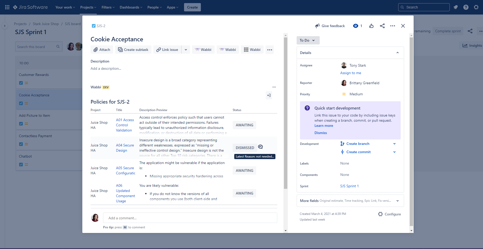The width and height of the screenshot is (483, 249).
Task: Expand the Create branch dropdown chevron
Action: coord(394,144)
